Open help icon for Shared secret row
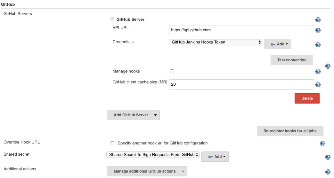 point(328,157)
